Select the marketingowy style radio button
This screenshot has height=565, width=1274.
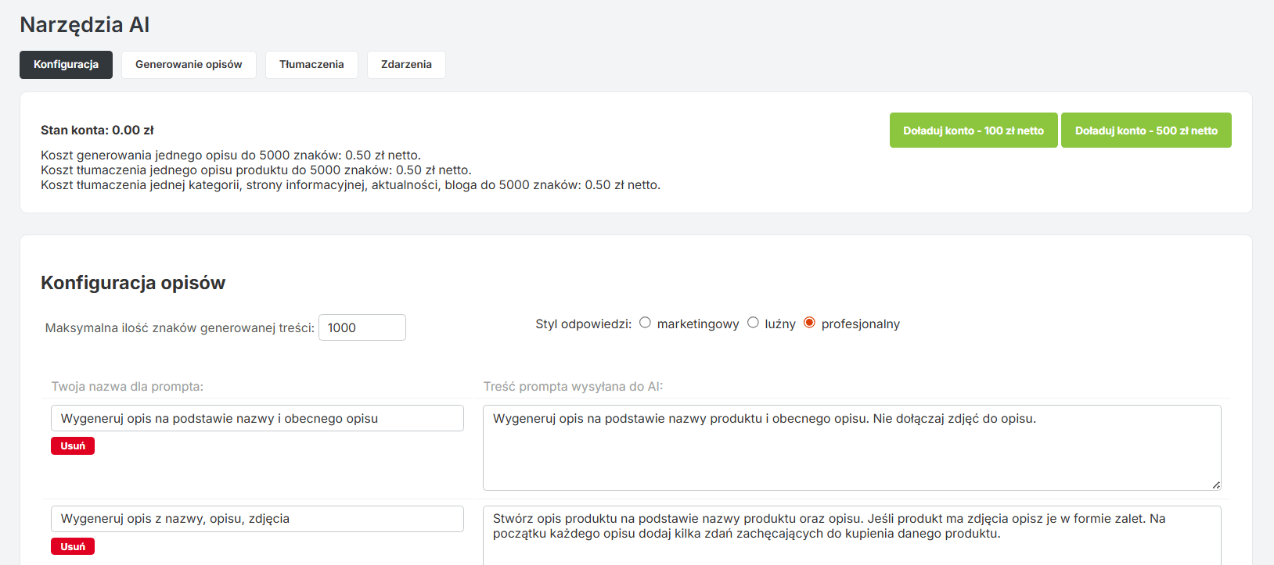point(645,323)
